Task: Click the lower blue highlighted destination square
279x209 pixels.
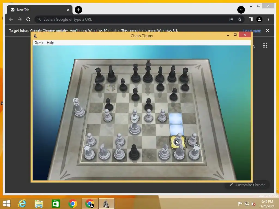Action: click(177, 130)
